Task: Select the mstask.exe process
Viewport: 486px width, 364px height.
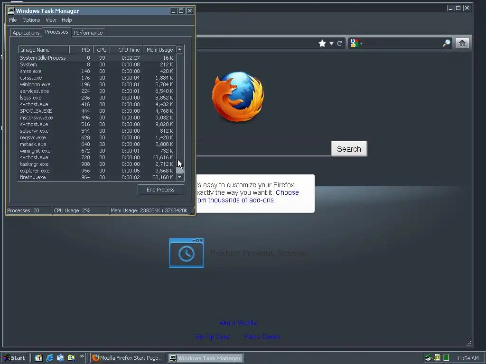Action: click(97, 144)
